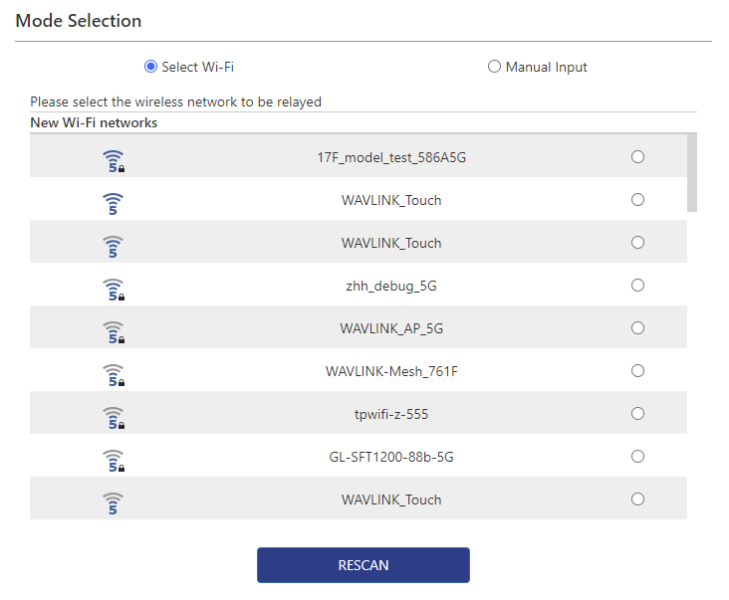Choose the WAVLINK-Mesh_761F network radio button
This screenshot has height=600, width=729.
click(x=638, y=371)
